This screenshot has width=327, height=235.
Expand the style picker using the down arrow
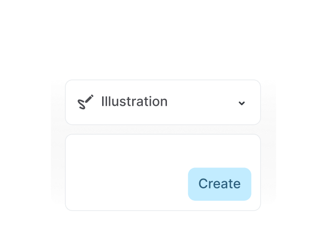(x=241, y=103)
